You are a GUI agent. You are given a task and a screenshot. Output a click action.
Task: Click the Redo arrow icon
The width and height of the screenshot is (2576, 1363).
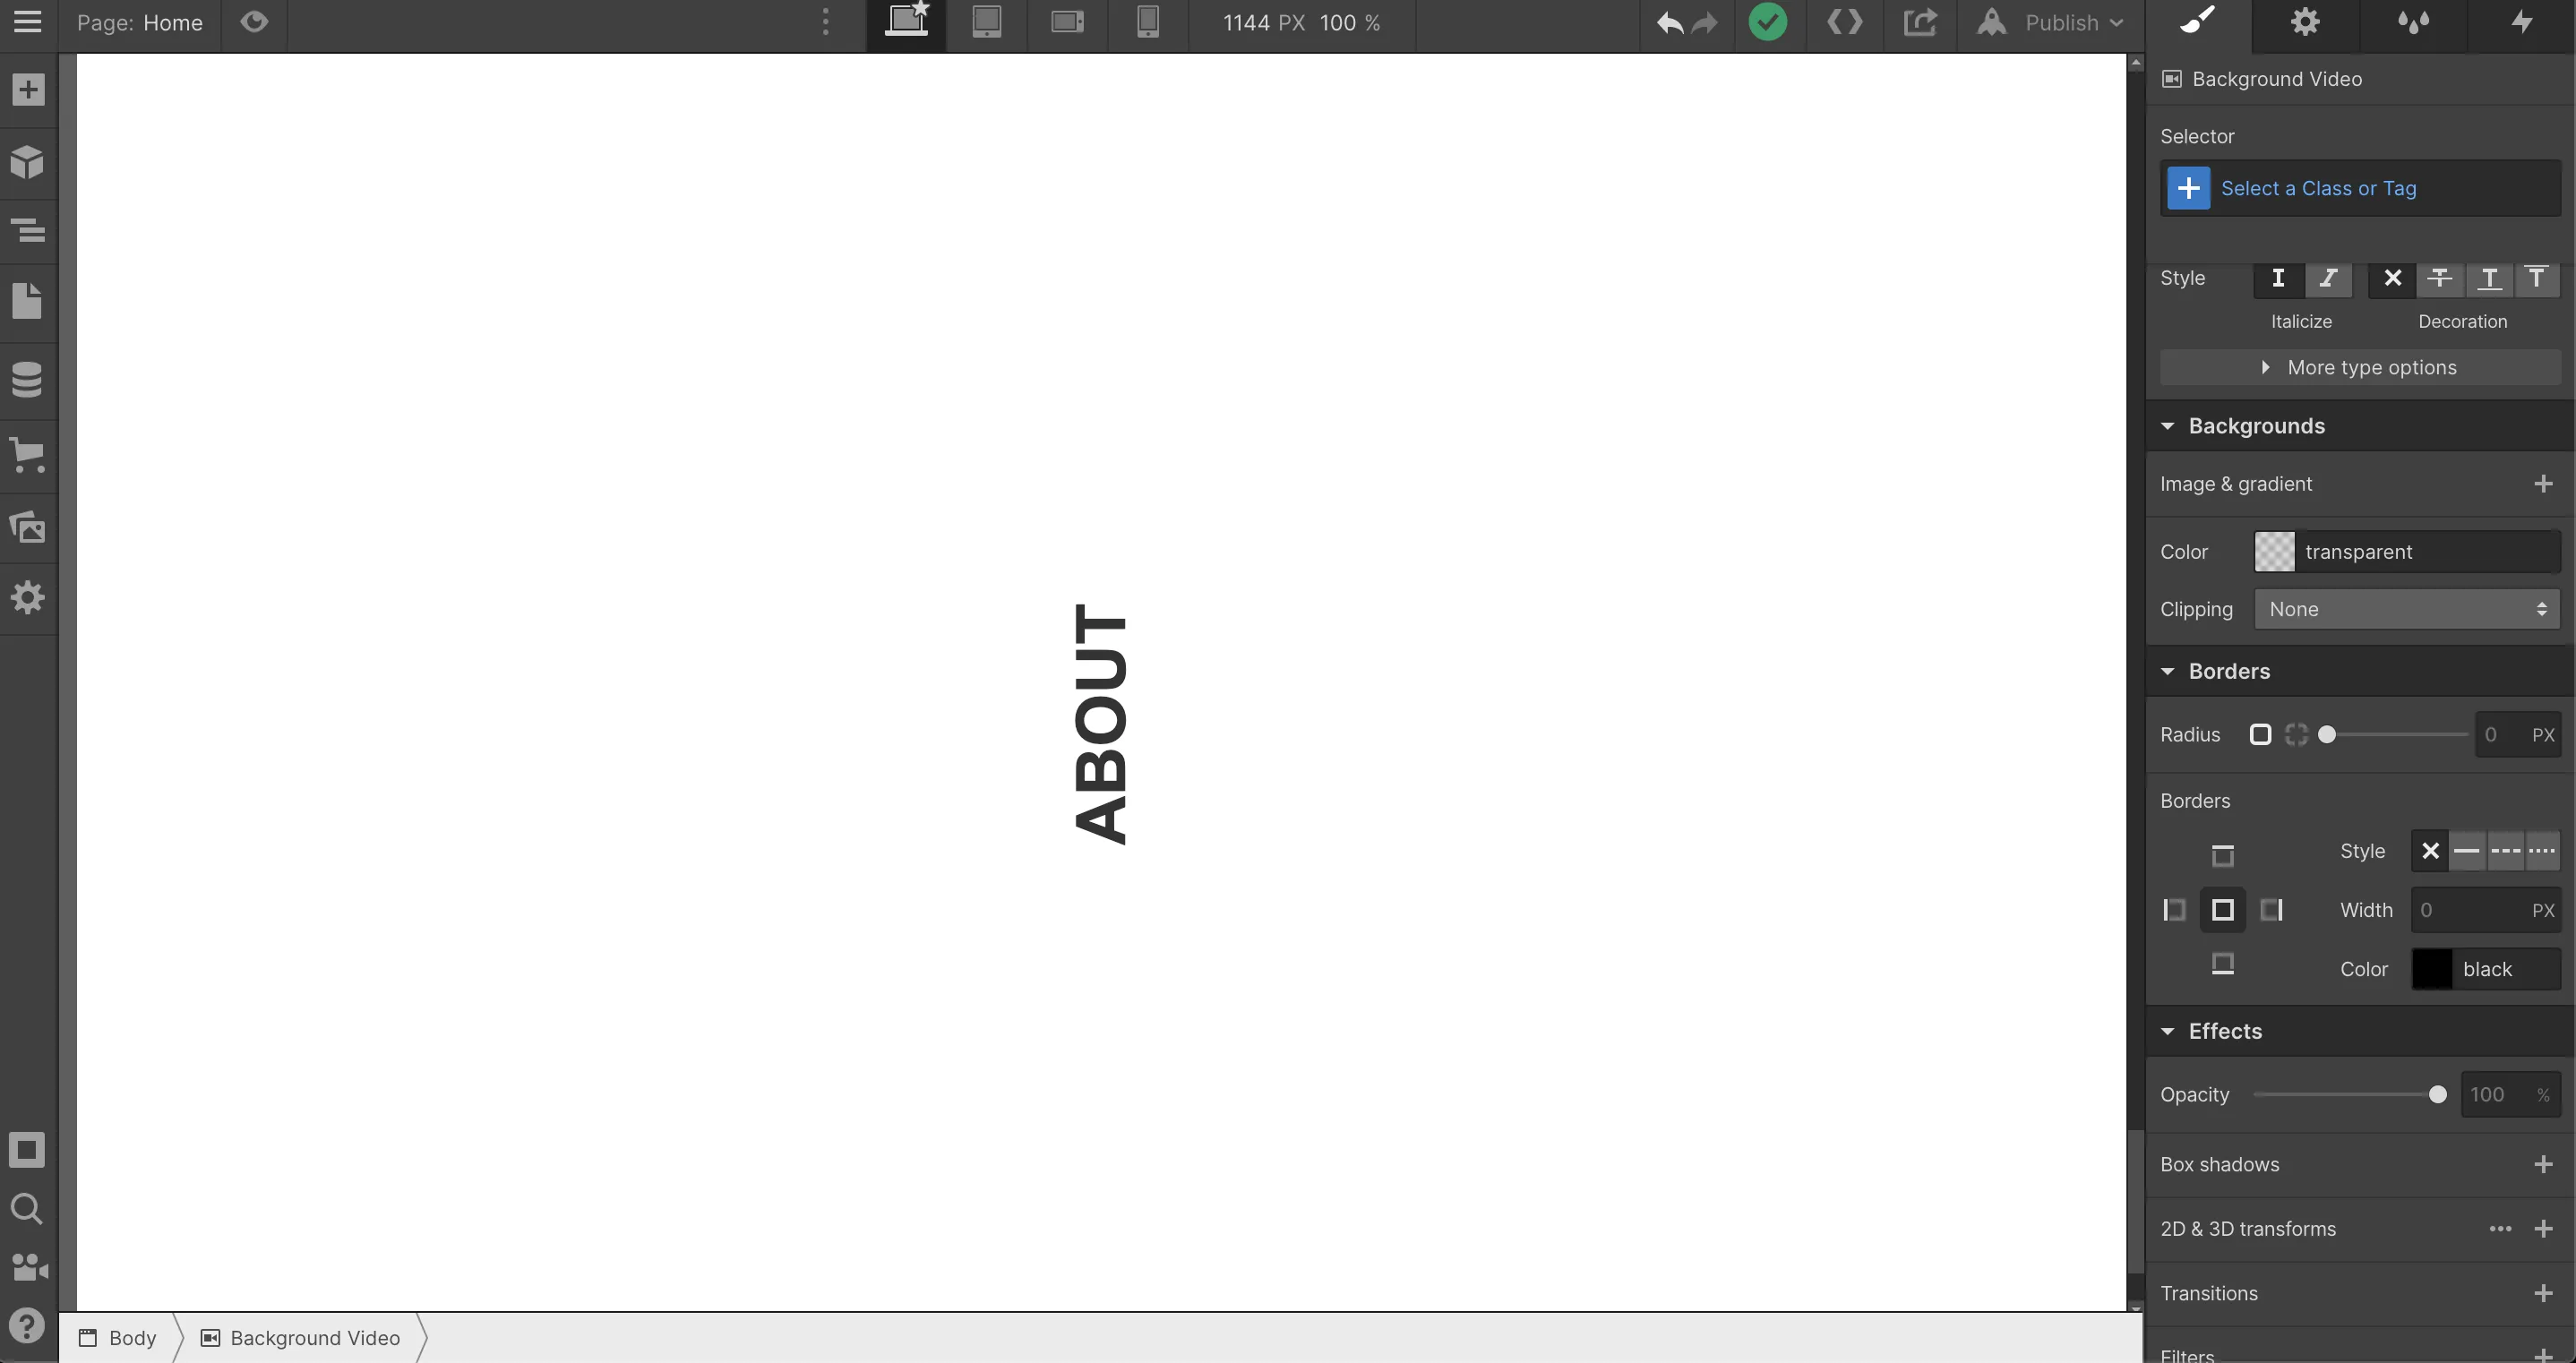(1705, 22)
